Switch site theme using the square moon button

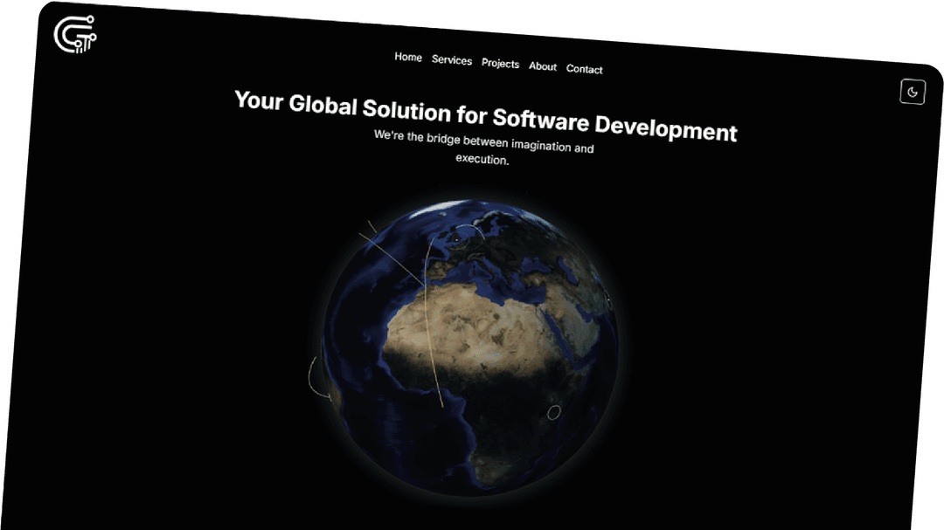(x=912, y=91)
